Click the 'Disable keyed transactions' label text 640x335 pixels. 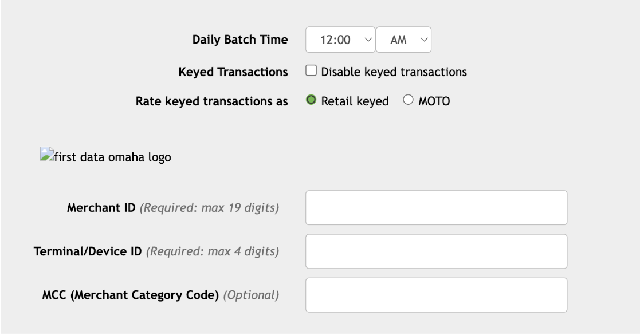(394, 72)
